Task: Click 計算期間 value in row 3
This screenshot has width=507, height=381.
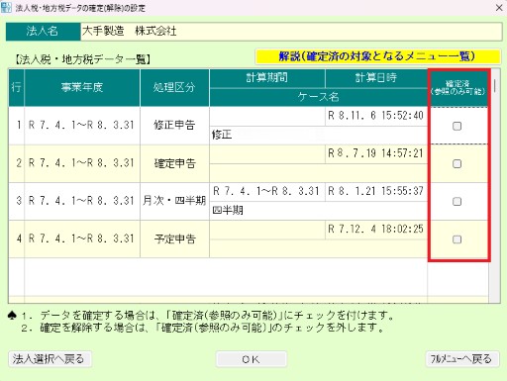Action: click(266, 191)
